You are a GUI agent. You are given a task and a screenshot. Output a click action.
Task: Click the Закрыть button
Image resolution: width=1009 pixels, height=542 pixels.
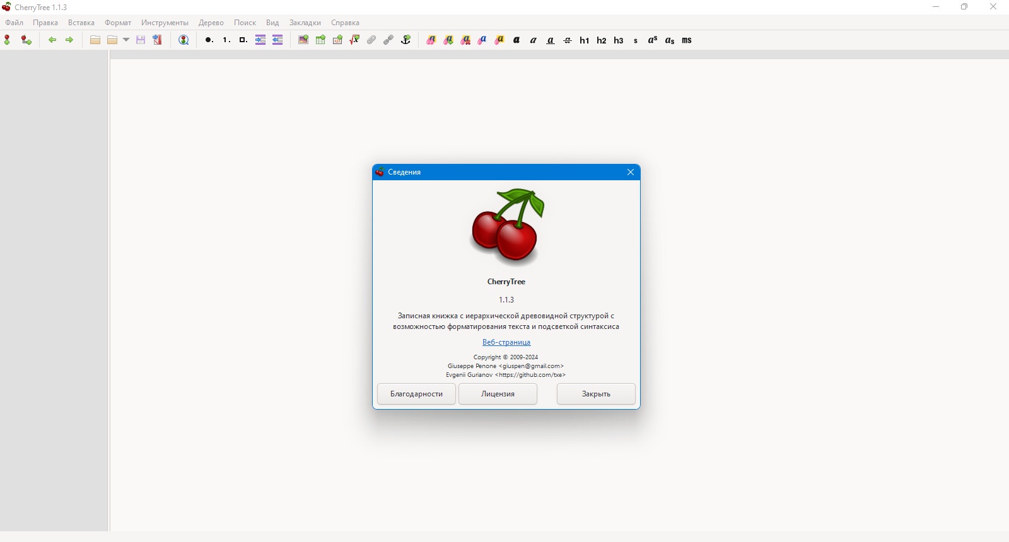(x=596, y=394)
